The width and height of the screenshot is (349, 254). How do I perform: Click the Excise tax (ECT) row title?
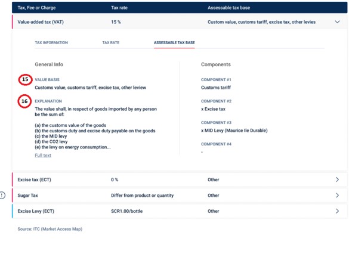[34, 179]
